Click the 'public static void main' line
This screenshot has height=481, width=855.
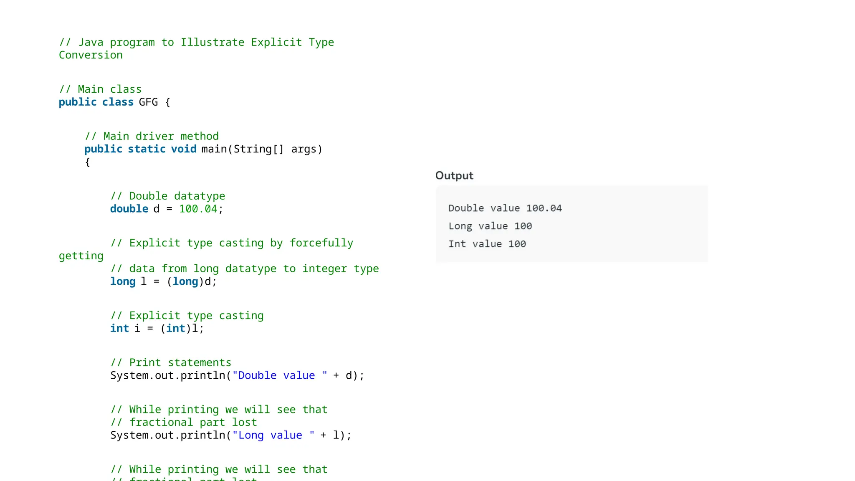click(203, 149)
